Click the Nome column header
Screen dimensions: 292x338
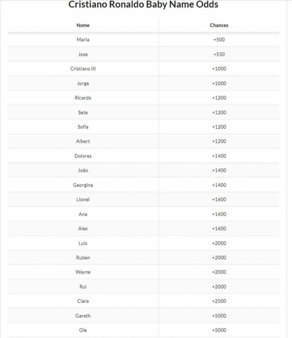click(x=83, y=25)
